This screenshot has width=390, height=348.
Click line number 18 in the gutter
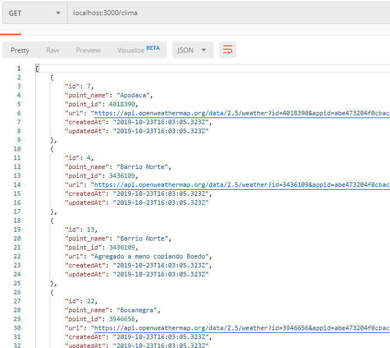click(17, 220)
